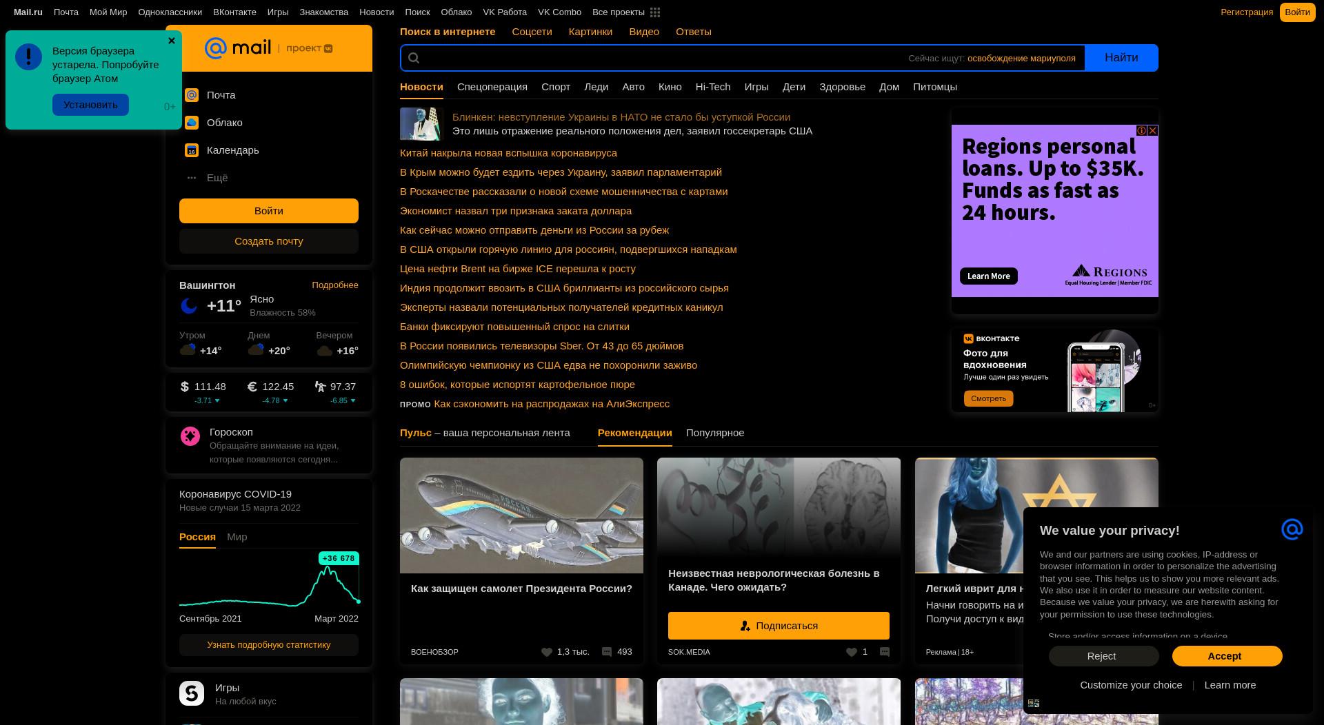
Task: Click the evening weather cloud icon
Action: coord(325,351)
